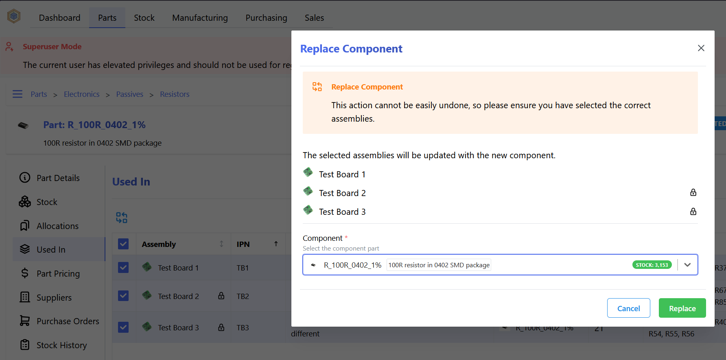Click the Stock History clipboard icon
The image size is (726, 360).
(x=25, y=345)
